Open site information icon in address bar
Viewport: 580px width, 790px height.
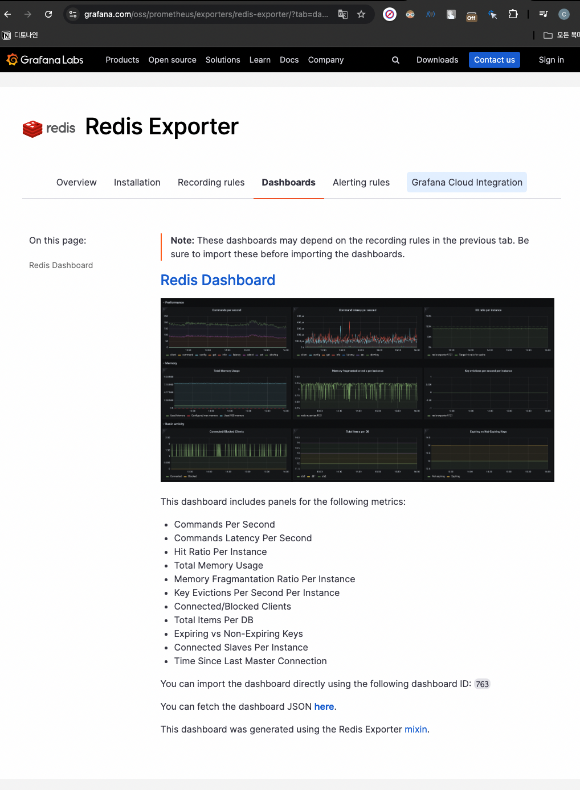pyautogui.click(x=73, y=14)
